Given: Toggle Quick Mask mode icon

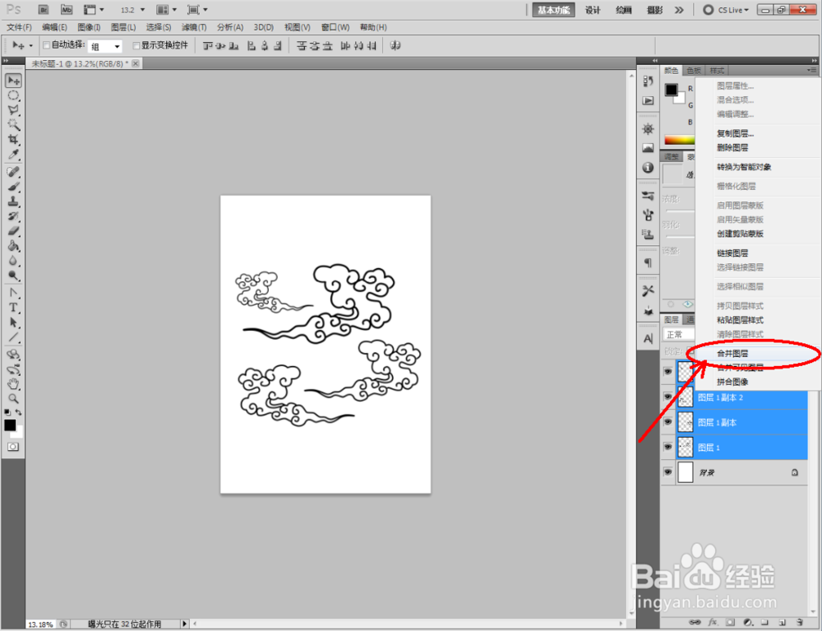Looking at the screenshot, I should point(13,447).
